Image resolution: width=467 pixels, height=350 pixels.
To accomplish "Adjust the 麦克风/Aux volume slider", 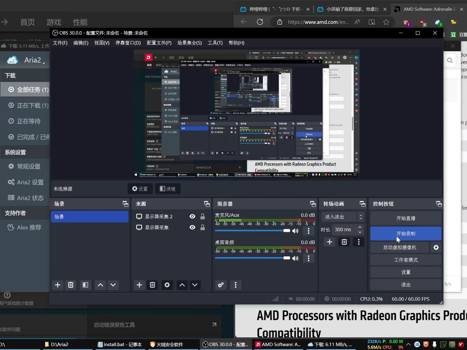I will (252, 230).
